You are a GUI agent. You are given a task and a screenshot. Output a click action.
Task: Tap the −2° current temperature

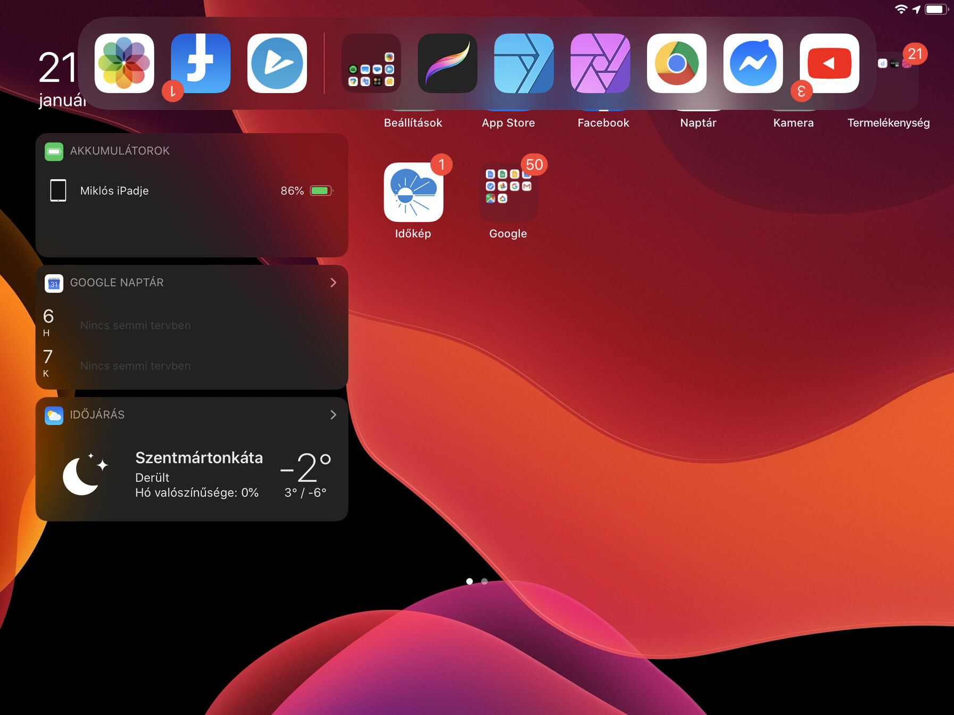[x=305, y=467]
